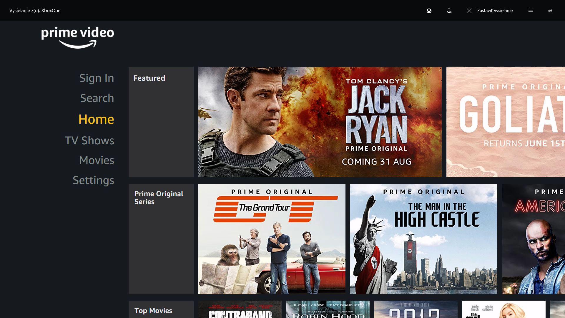Image resolution: width=565 pixels, height=318 pixels.
Task: Open the Contraband movie poster
Action: (x=240, y=309)
